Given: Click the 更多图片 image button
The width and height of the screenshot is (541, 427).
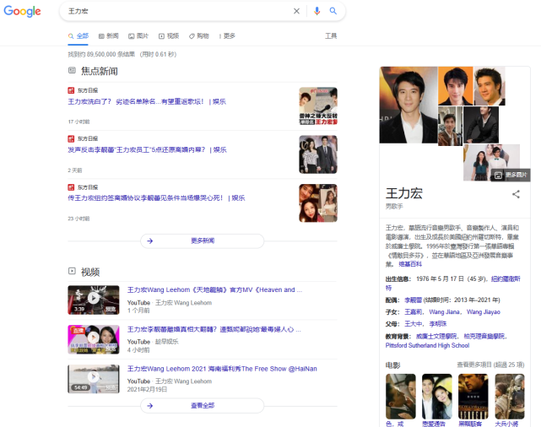Looking at the screenshot, I should pyautogui.click(x=511, y=175).
